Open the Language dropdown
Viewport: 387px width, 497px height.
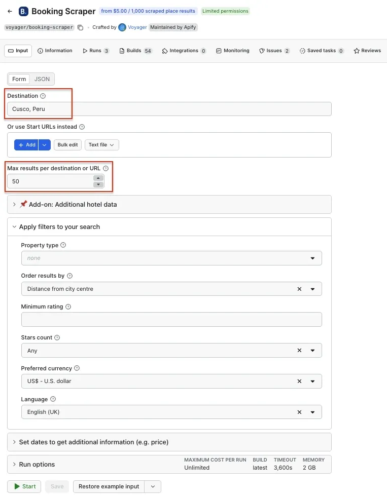tap(312, 412)
